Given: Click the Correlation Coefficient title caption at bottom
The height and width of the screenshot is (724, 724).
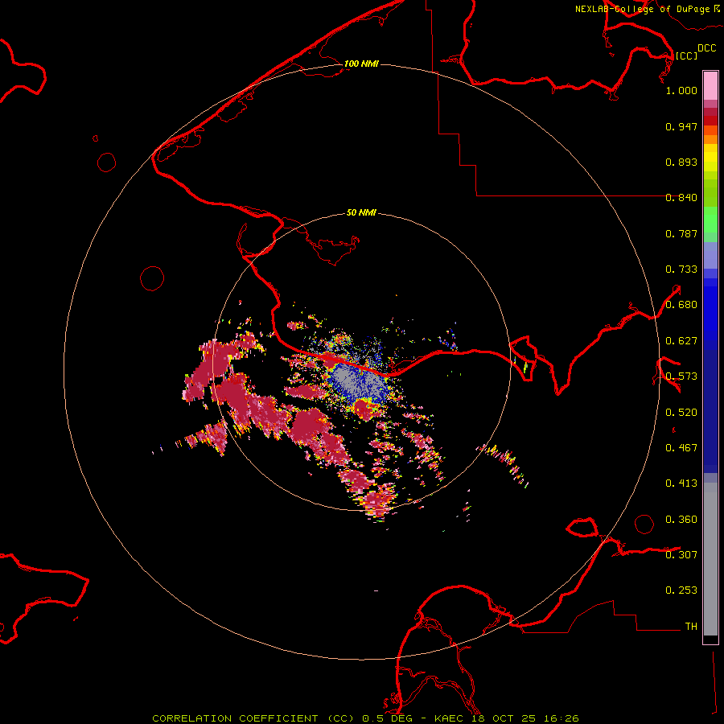Looking at the screenshot, I should (365, 718).
